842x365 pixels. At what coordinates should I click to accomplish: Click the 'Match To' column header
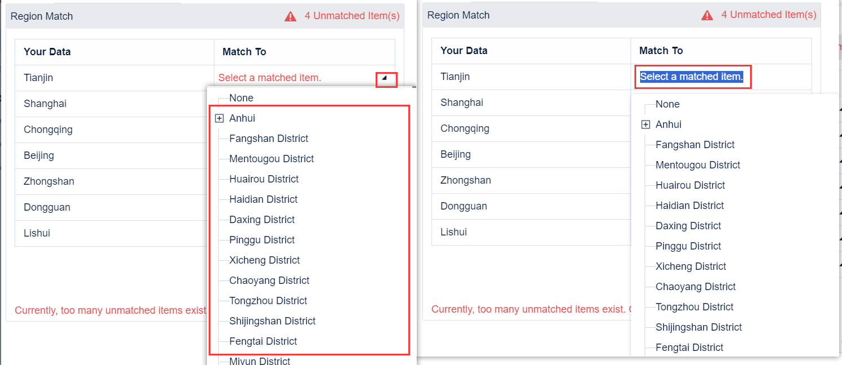(x=244, y=51)
